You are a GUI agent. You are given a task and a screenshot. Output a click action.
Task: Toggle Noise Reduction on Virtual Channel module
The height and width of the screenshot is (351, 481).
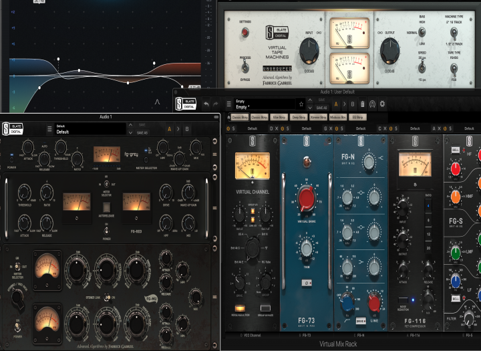pyautogui.click(x=240, y=308)
